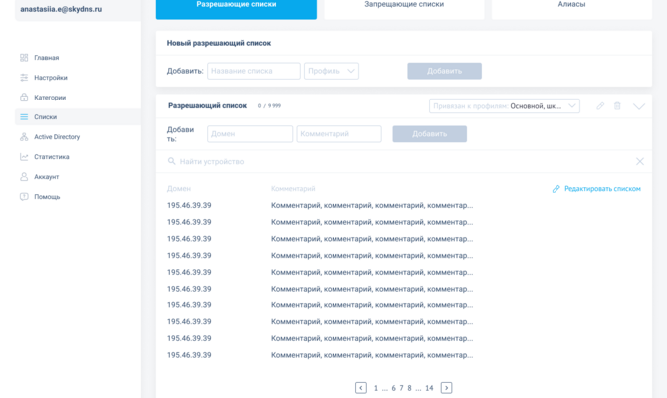Go to page 1
Viewport: 667px width, 398px height.
tap(376, 388)
